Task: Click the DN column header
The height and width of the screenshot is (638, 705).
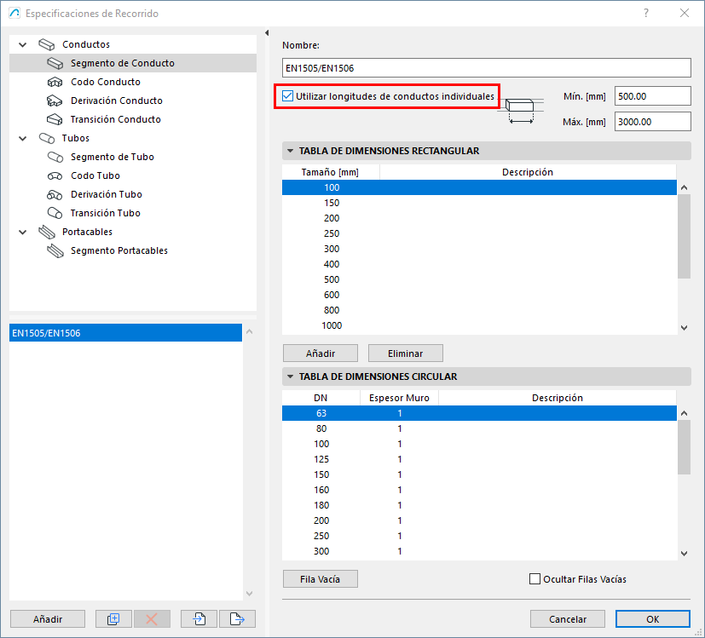Action: click(x=321, y=398)
